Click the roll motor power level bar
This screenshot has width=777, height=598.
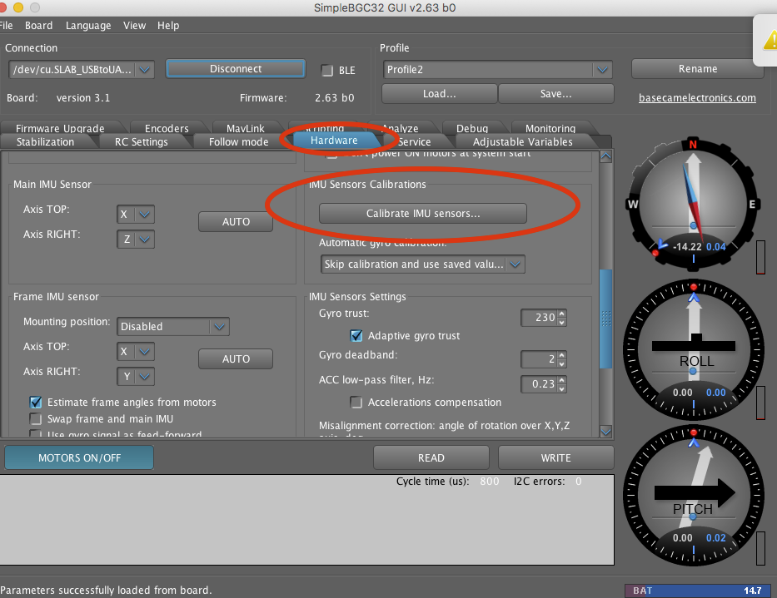tap(760, 403)
